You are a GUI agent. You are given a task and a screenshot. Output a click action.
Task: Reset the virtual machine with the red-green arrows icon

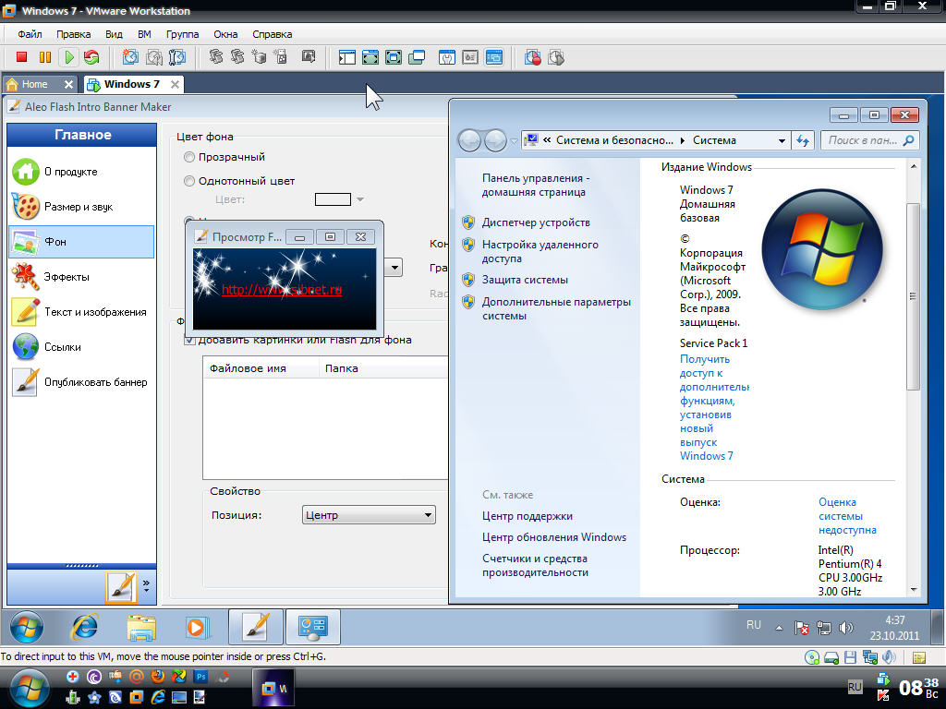tap(91, 57)
